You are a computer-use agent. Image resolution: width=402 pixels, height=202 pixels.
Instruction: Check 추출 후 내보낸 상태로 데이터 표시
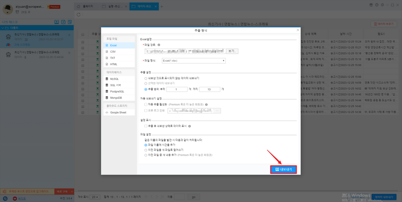click(x=146, y=126)
